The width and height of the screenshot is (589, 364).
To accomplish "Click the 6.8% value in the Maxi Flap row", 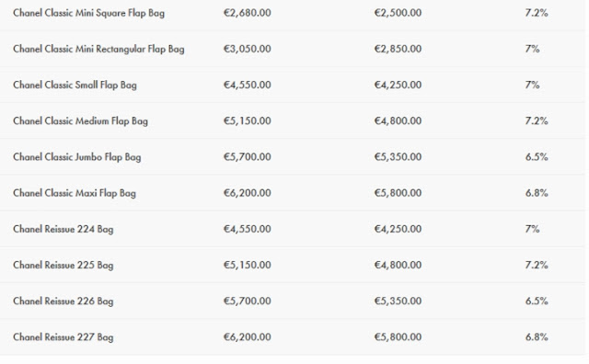I will pyautogui.click(x=537, y=193).
